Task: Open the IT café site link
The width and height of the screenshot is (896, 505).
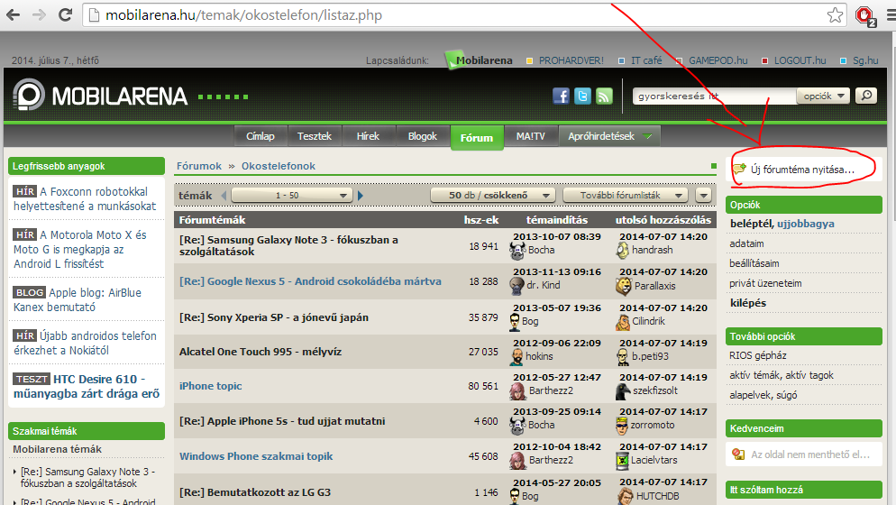Action: click(x=645, y=60)
